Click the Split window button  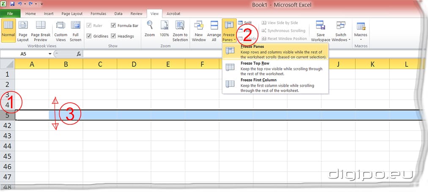[245, 23]
